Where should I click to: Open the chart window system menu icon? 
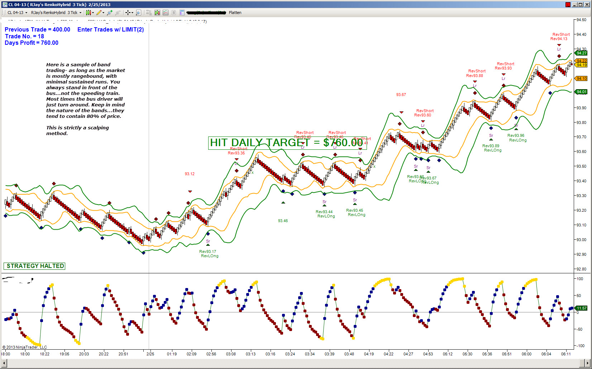click(x=5, y=5)
